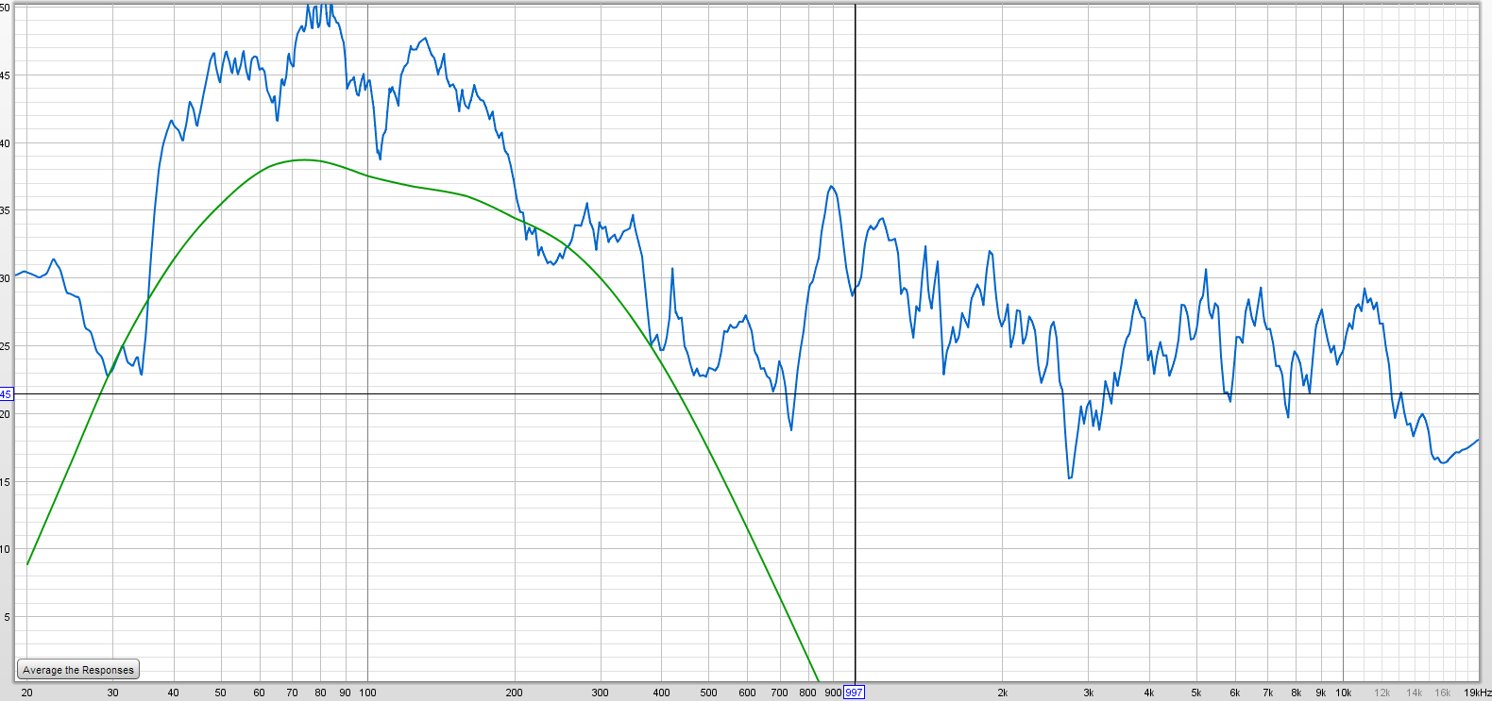Click the 400 label on frequency axis
Screen dimensions: 1492x701
coord(661,693)
